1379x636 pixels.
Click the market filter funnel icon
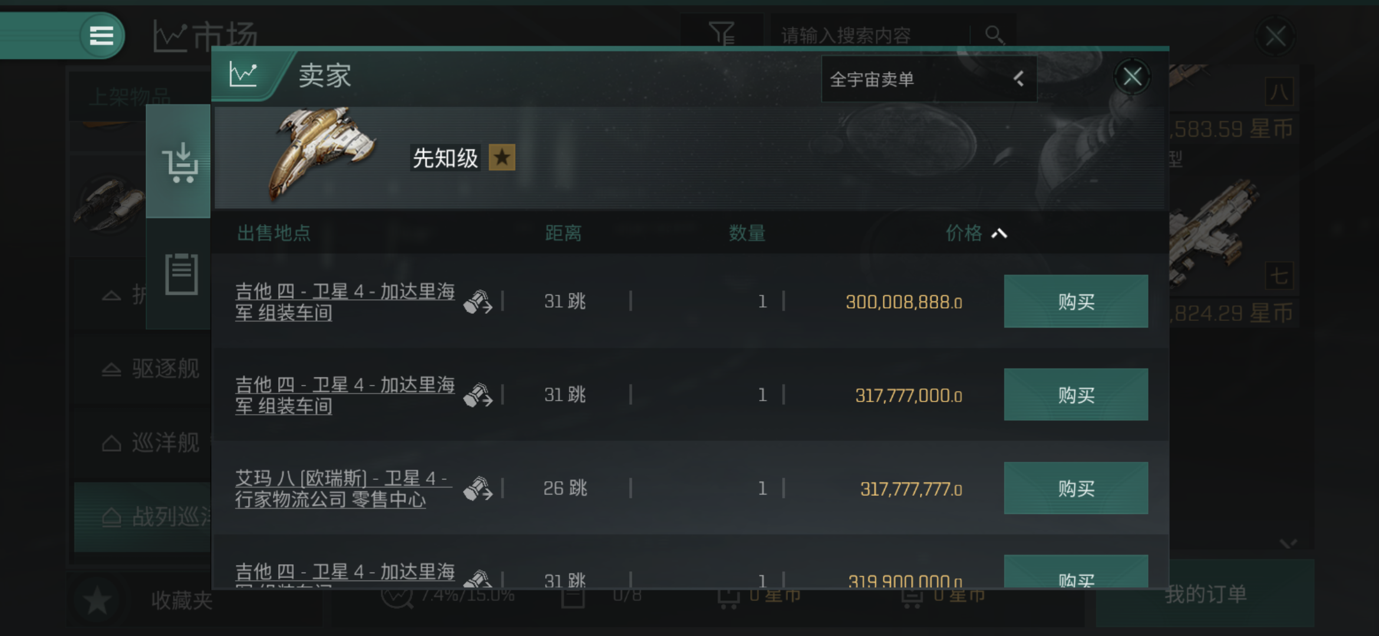(722, 34)
